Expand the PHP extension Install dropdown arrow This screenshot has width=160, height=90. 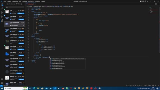coord(23,13)
